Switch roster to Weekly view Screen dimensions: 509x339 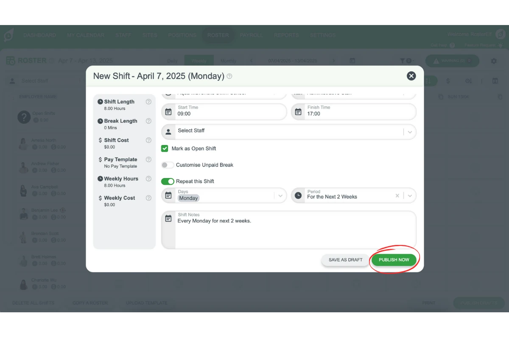199,61
